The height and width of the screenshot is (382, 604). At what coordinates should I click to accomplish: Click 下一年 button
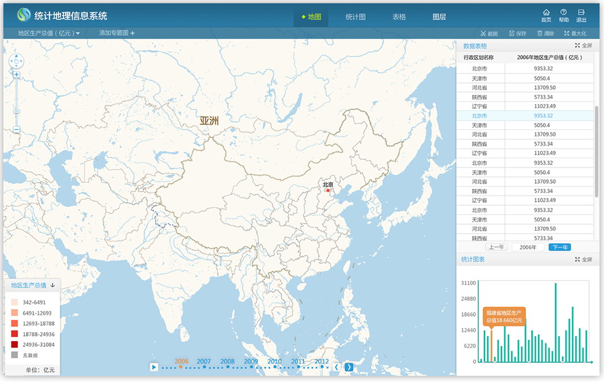pos(559,247)
